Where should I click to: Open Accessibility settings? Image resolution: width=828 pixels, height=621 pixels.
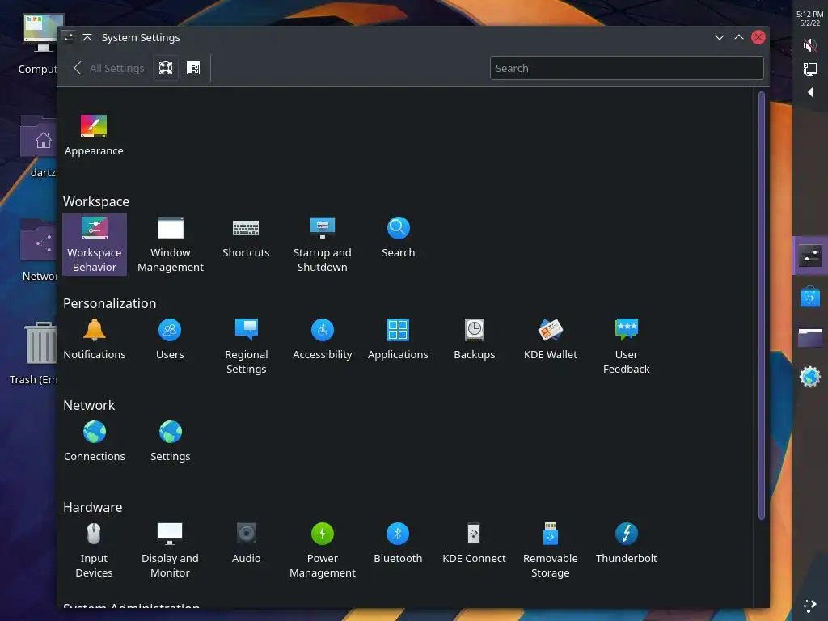point(322,340)
